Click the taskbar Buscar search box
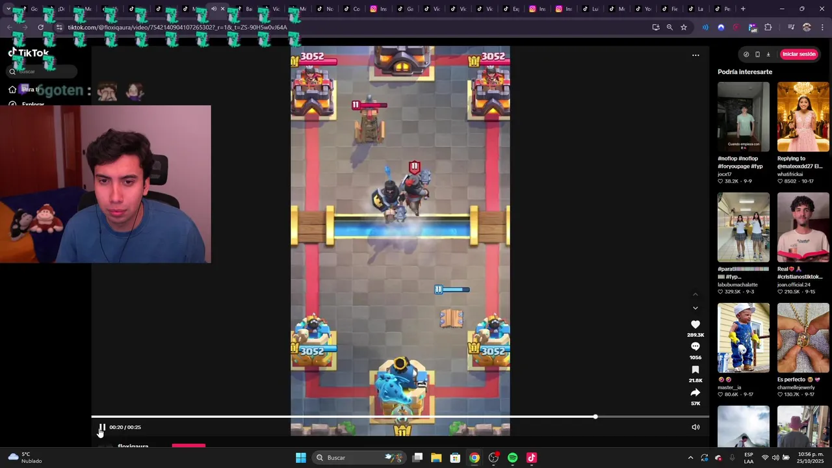This screenshot has width=832, height=468. [x=357, y=458]
